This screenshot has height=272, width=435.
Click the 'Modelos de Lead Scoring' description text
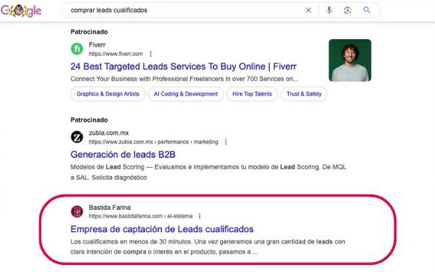pyautogui.click(x=208, y=172)
